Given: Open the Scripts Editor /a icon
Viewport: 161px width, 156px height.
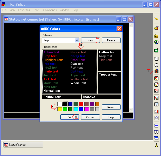Looking at the screenshot, I should pos(156,50).
